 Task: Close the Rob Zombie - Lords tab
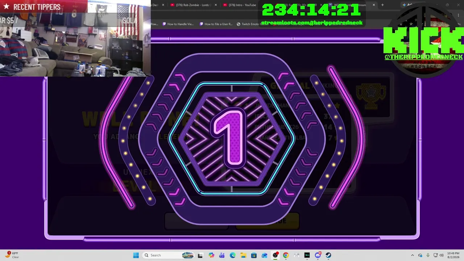click(x=216, y=5)
